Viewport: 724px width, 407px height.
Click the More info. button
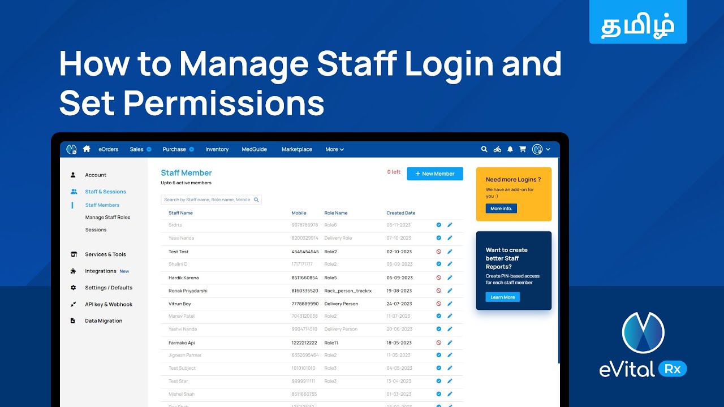(501, 209)
